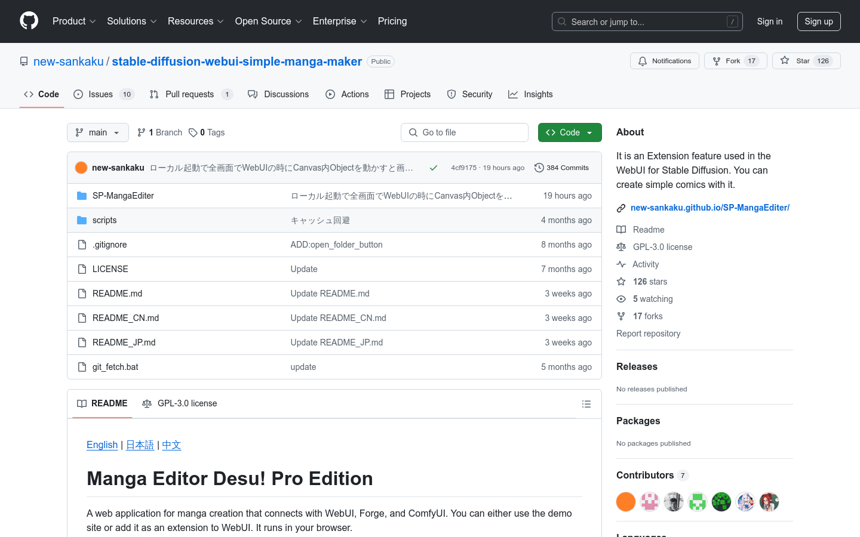Viewport: 860px width, 537px height.
Task: Click the Go to file search box
Action: pyautogui.click(x=465, y=132)
